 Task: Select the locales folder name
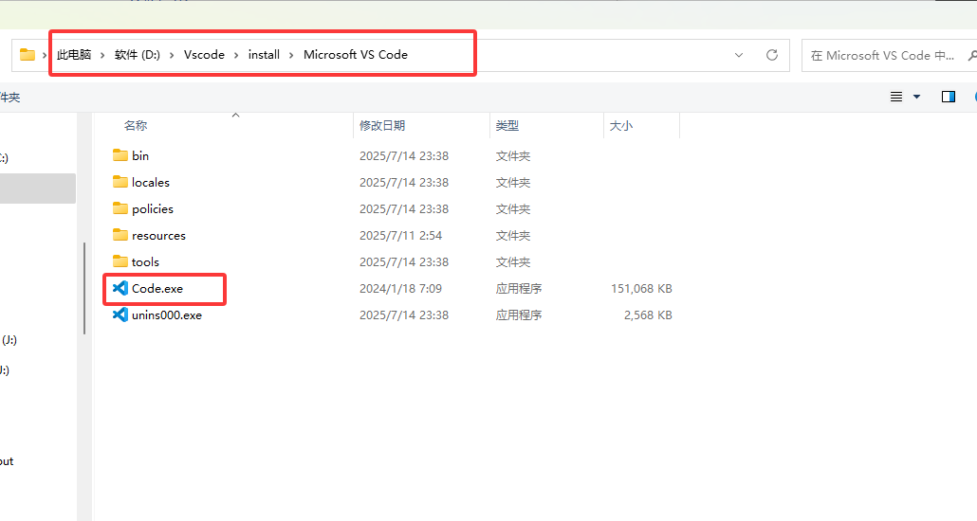[x=151, y=183]
